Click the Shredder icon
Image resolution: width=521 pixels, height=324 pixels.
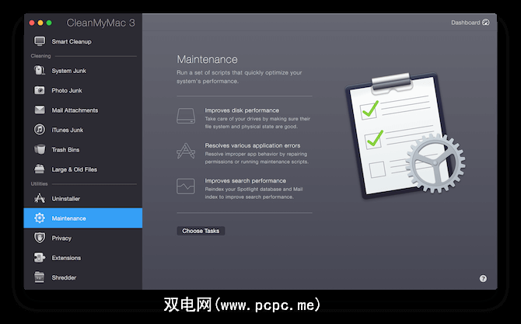(x=40, y=277)
